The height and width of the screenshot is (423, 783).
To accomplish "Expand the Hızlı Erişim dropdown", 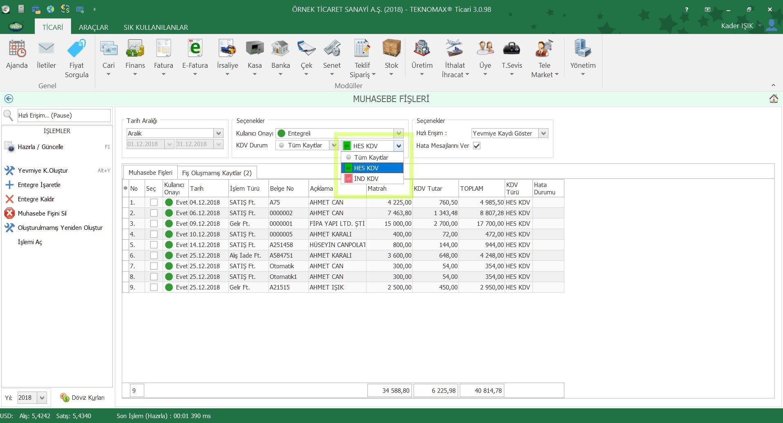I will (x=543, y=134).
